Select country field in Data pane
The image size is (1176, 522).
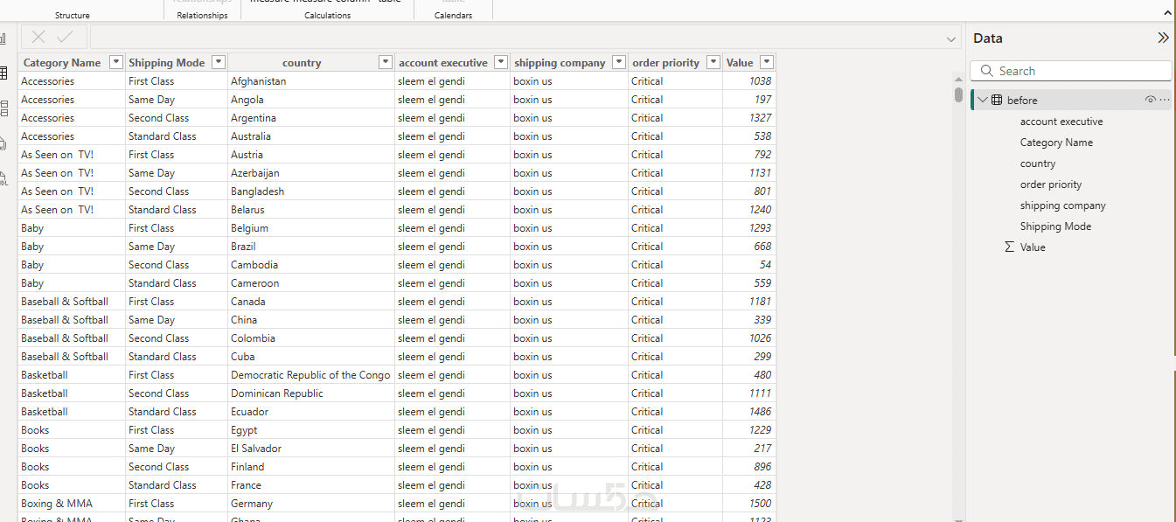click(1038, 164)
